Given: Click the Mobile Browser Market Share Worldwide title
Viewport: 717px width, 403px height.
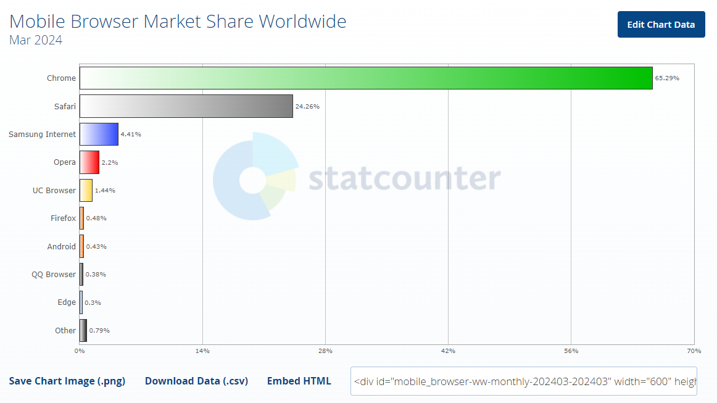Looking at the screenshot, I should [x=178, y=22].
